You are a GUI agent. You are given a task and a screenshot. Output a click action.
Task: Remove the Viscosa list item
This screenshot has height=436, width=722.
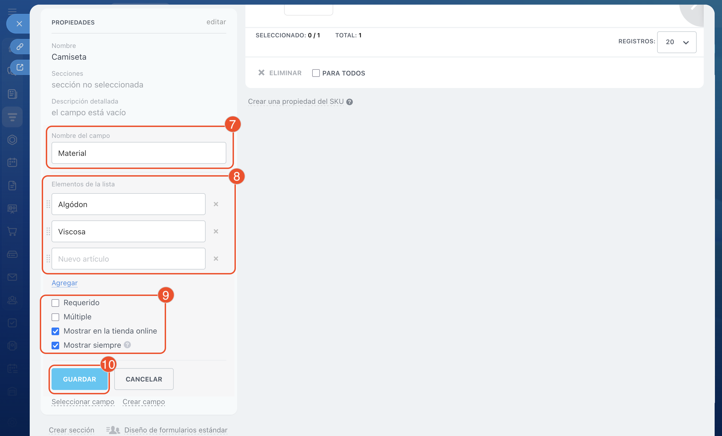coord(216,231)
